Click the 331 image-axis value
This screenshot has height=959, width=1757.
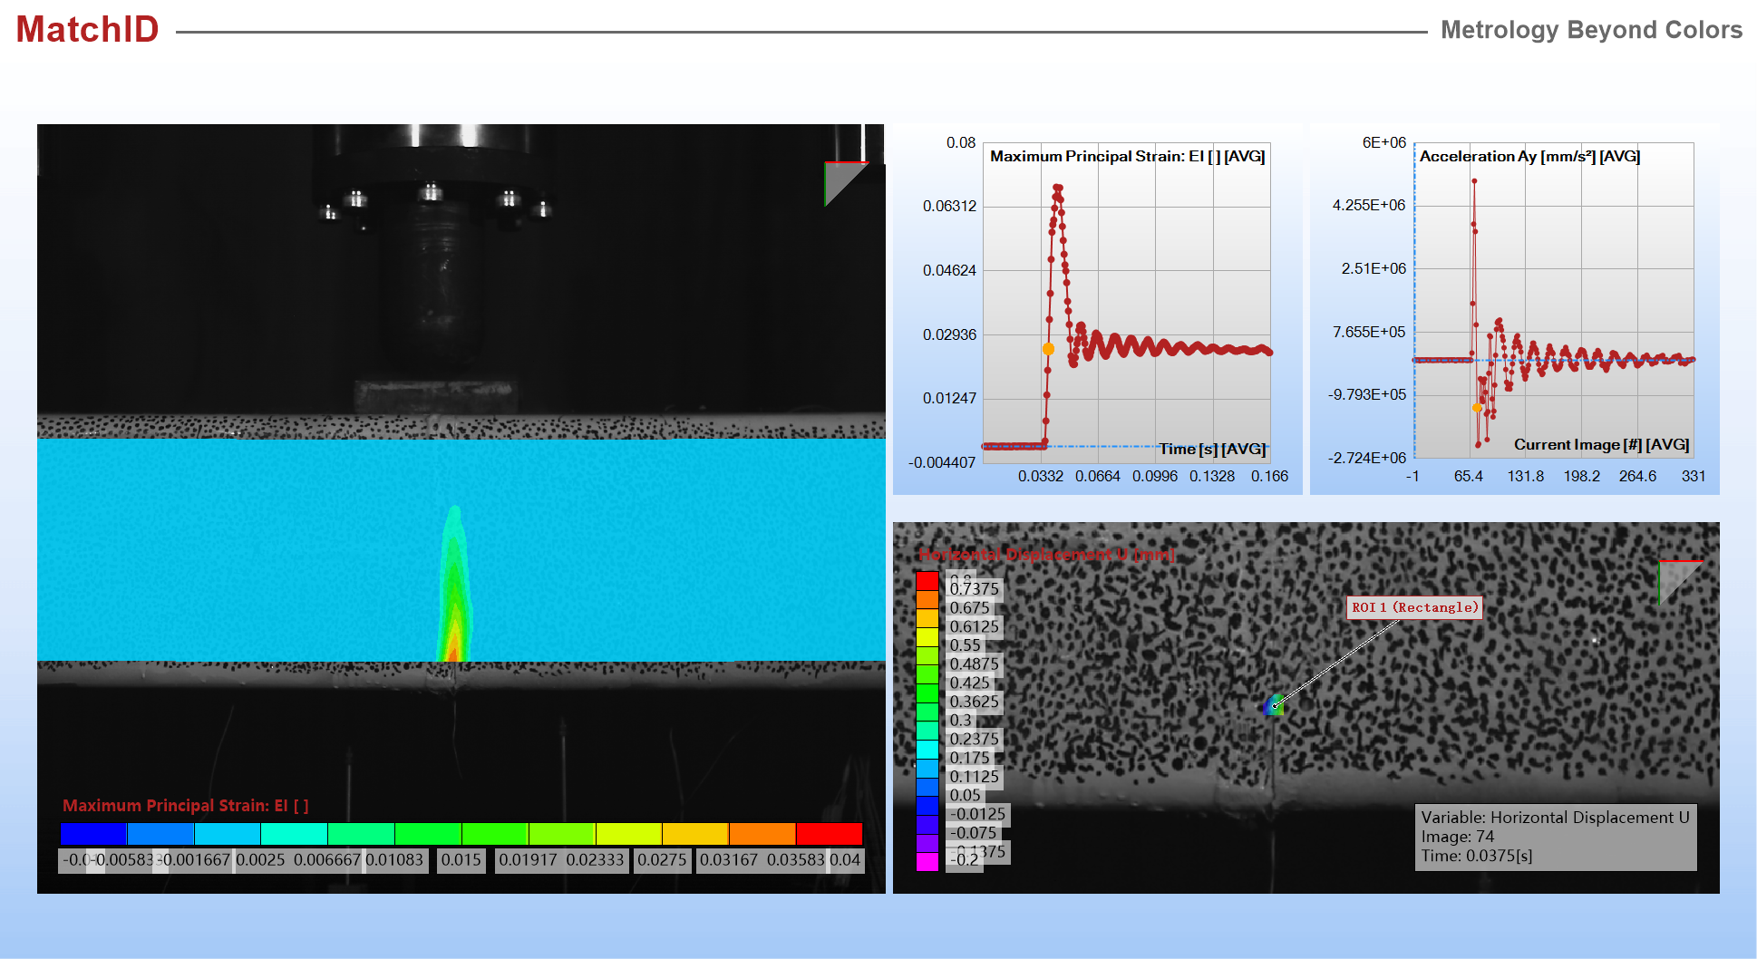pyautogui.click(x=1693, y=476)
